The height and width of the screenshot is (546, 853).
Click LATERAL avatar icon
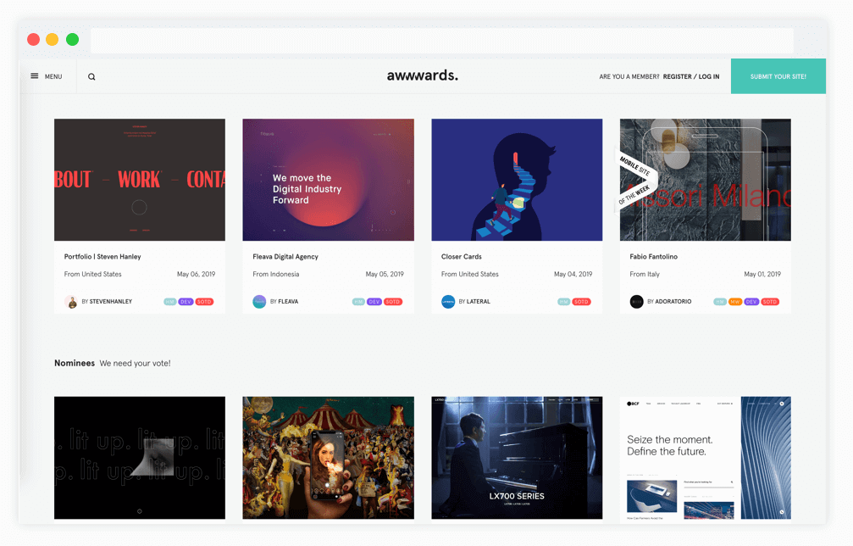448,302
